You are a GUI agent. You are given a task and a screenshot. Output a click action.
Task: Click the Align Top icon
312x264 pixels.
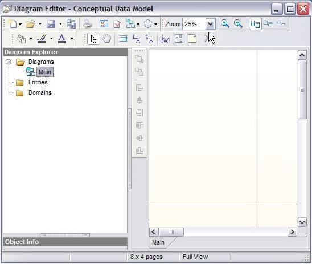[x=139, y=125]
